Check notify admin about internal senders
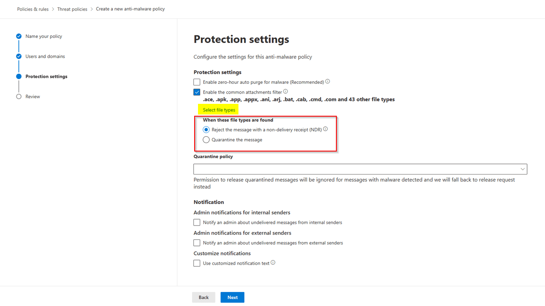This screenshot has width=545, height=306. [x=197, y=222]
